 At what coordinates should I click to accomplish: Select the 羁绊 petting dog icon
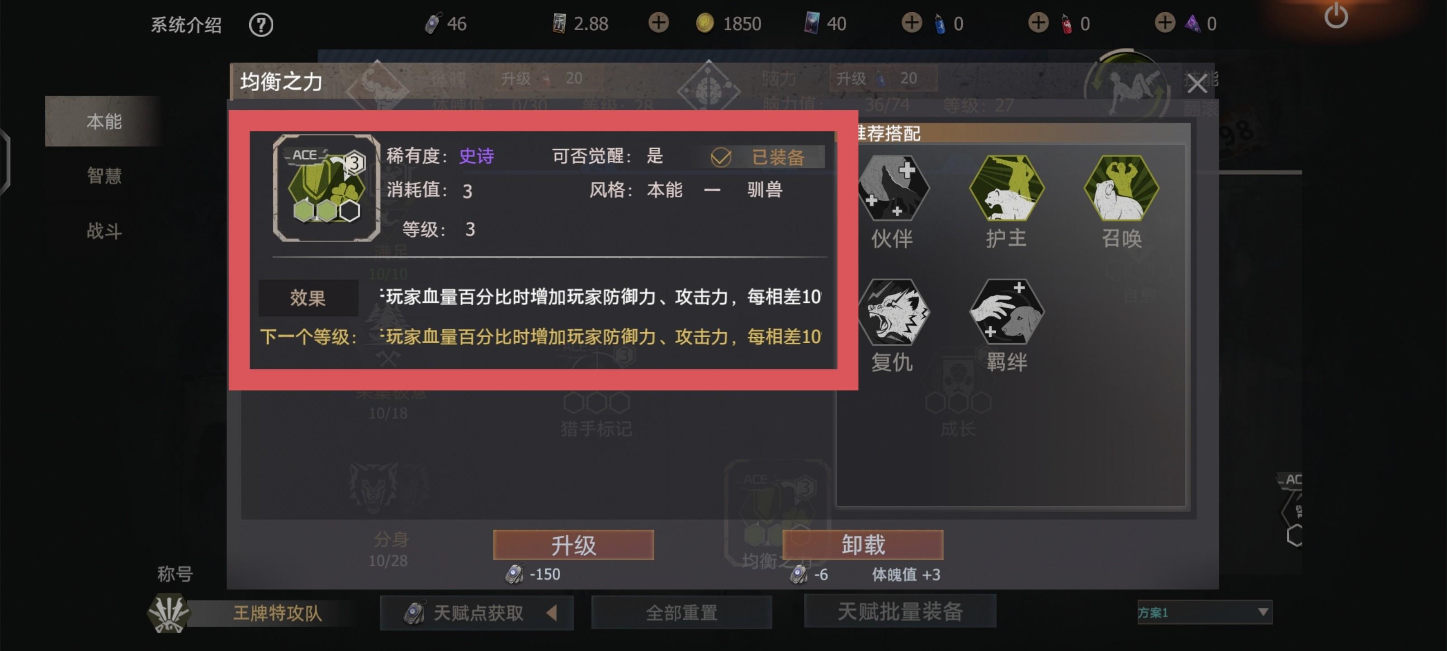(x=1007, y=312)
